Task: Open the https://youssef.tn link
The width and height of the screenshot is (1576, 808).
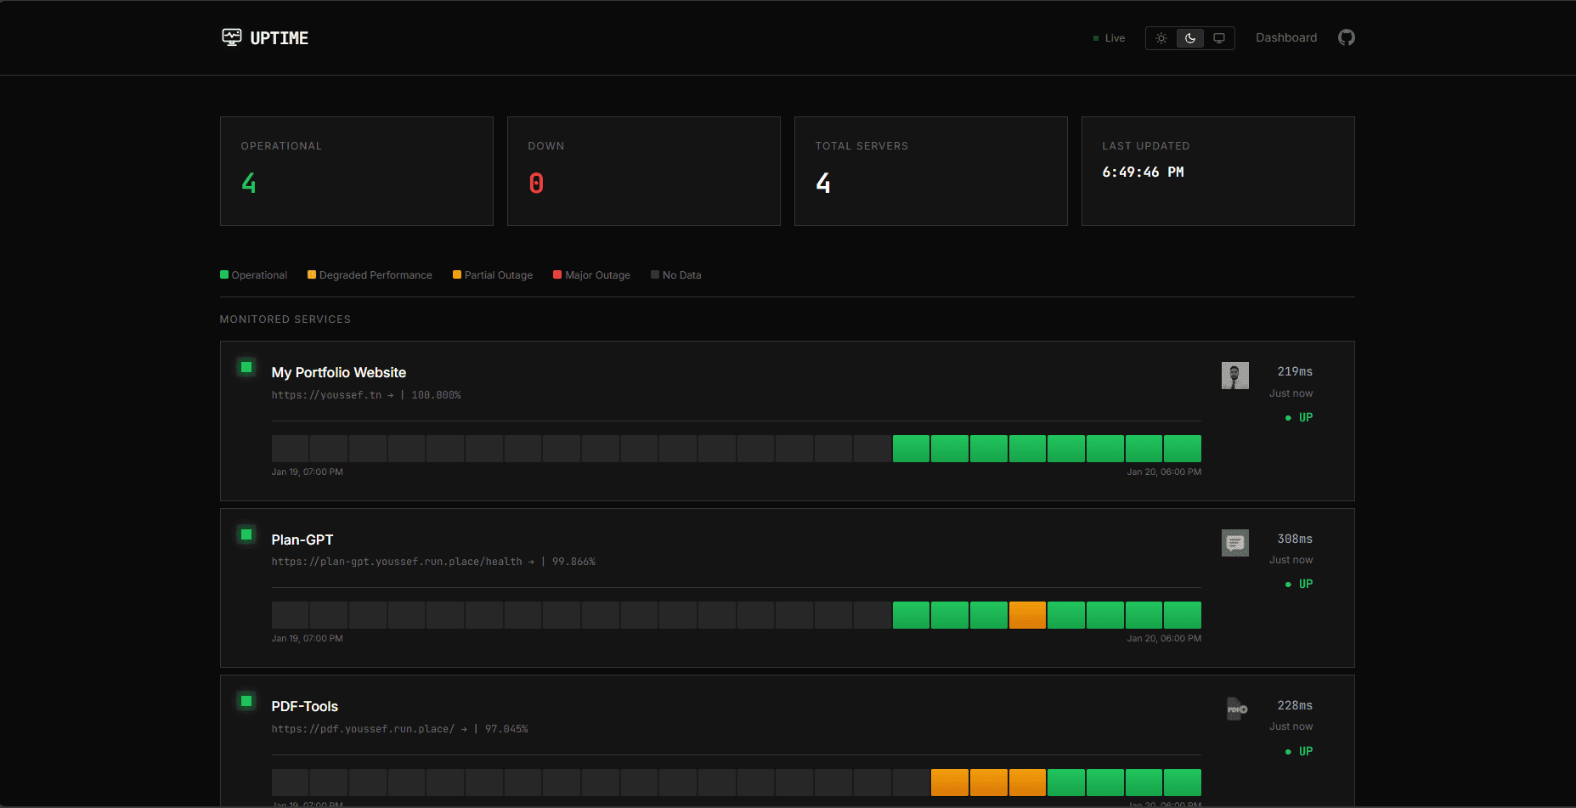Action: tap(329, 394)
